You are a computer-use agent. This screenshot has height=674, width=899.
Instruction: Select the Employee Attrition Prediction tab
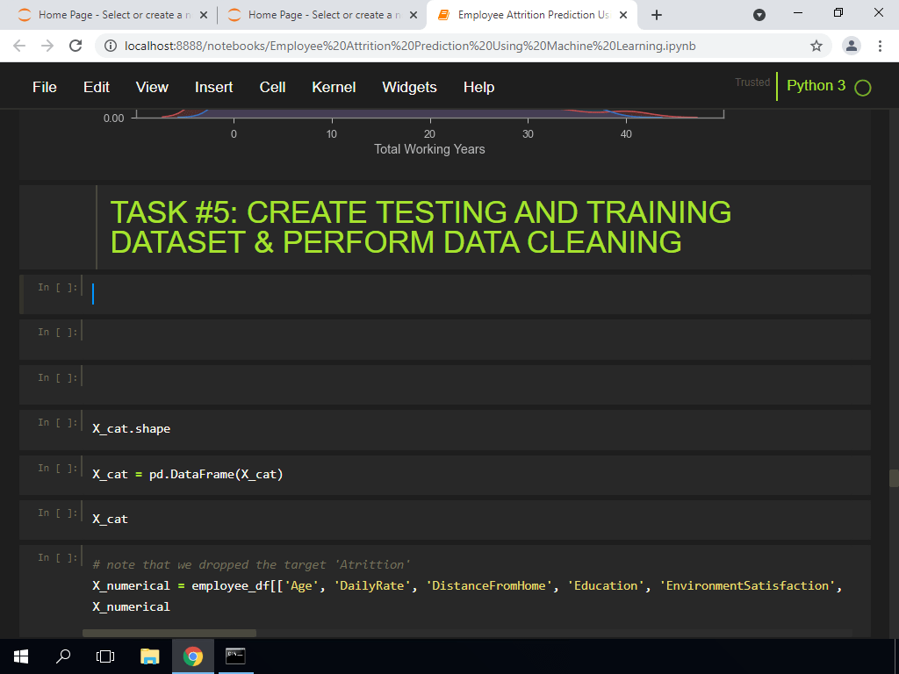(x=530, y=15)
